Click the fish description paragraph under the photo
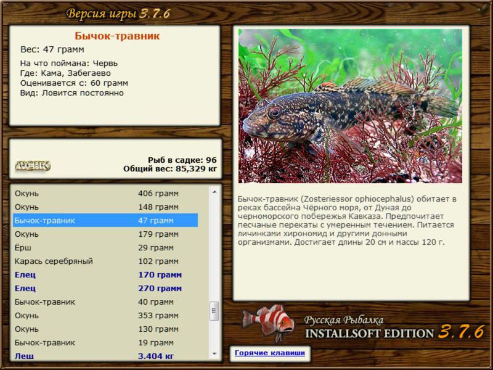Image resolution: width=493 pixels, height=370 pixels. [347, 221]
